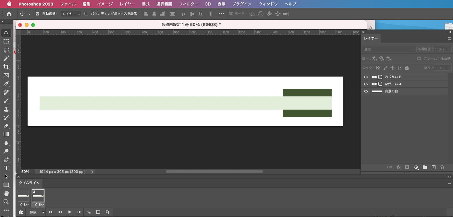Screen dimensions: 453x217
Task: Select the Eraser tool
Action: click(6, 126)
